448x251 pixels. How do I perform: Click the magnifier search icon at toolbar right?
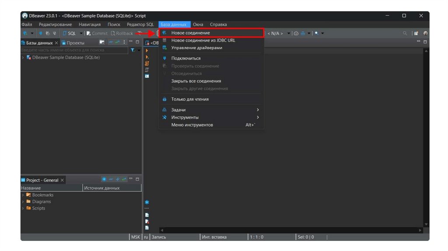click(405, 33)
